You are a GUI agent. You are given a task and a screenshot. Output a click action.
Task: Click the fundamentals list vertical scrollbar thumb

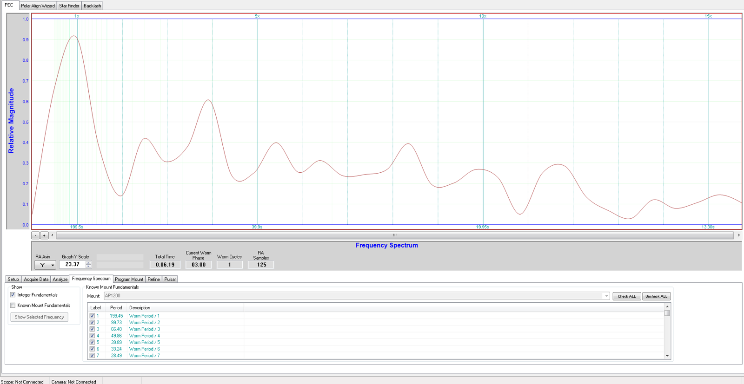point(667,313)
